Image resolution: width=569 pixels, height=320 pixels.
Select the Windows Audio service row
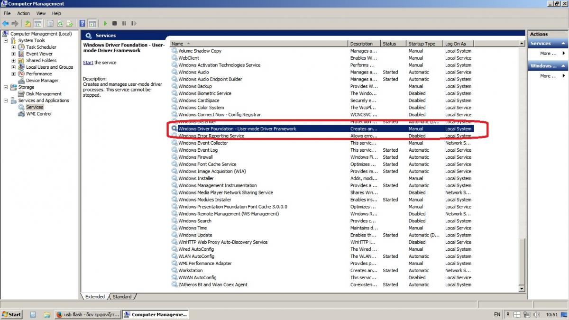coord(322,72)
